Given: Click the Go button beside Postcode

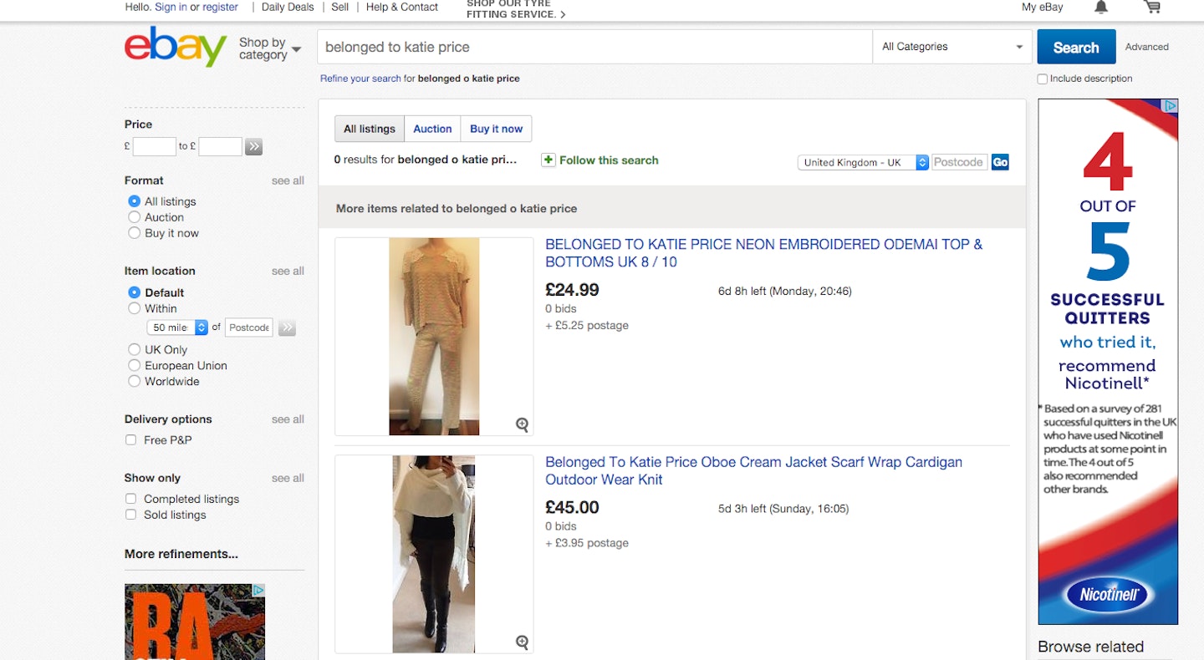Looking at the screenshot, I should [1000, 162].
